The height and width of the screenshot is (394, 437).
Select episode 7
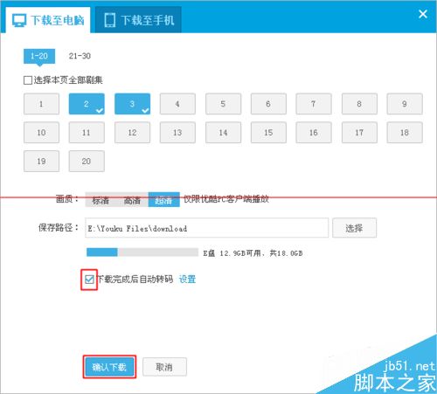[314, 104]
